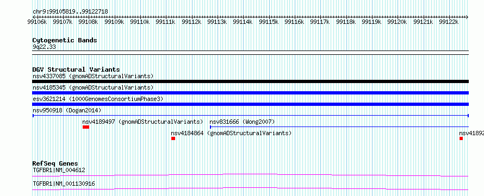
Task: Click the 99112k ruler tick label
Action: 191,22
